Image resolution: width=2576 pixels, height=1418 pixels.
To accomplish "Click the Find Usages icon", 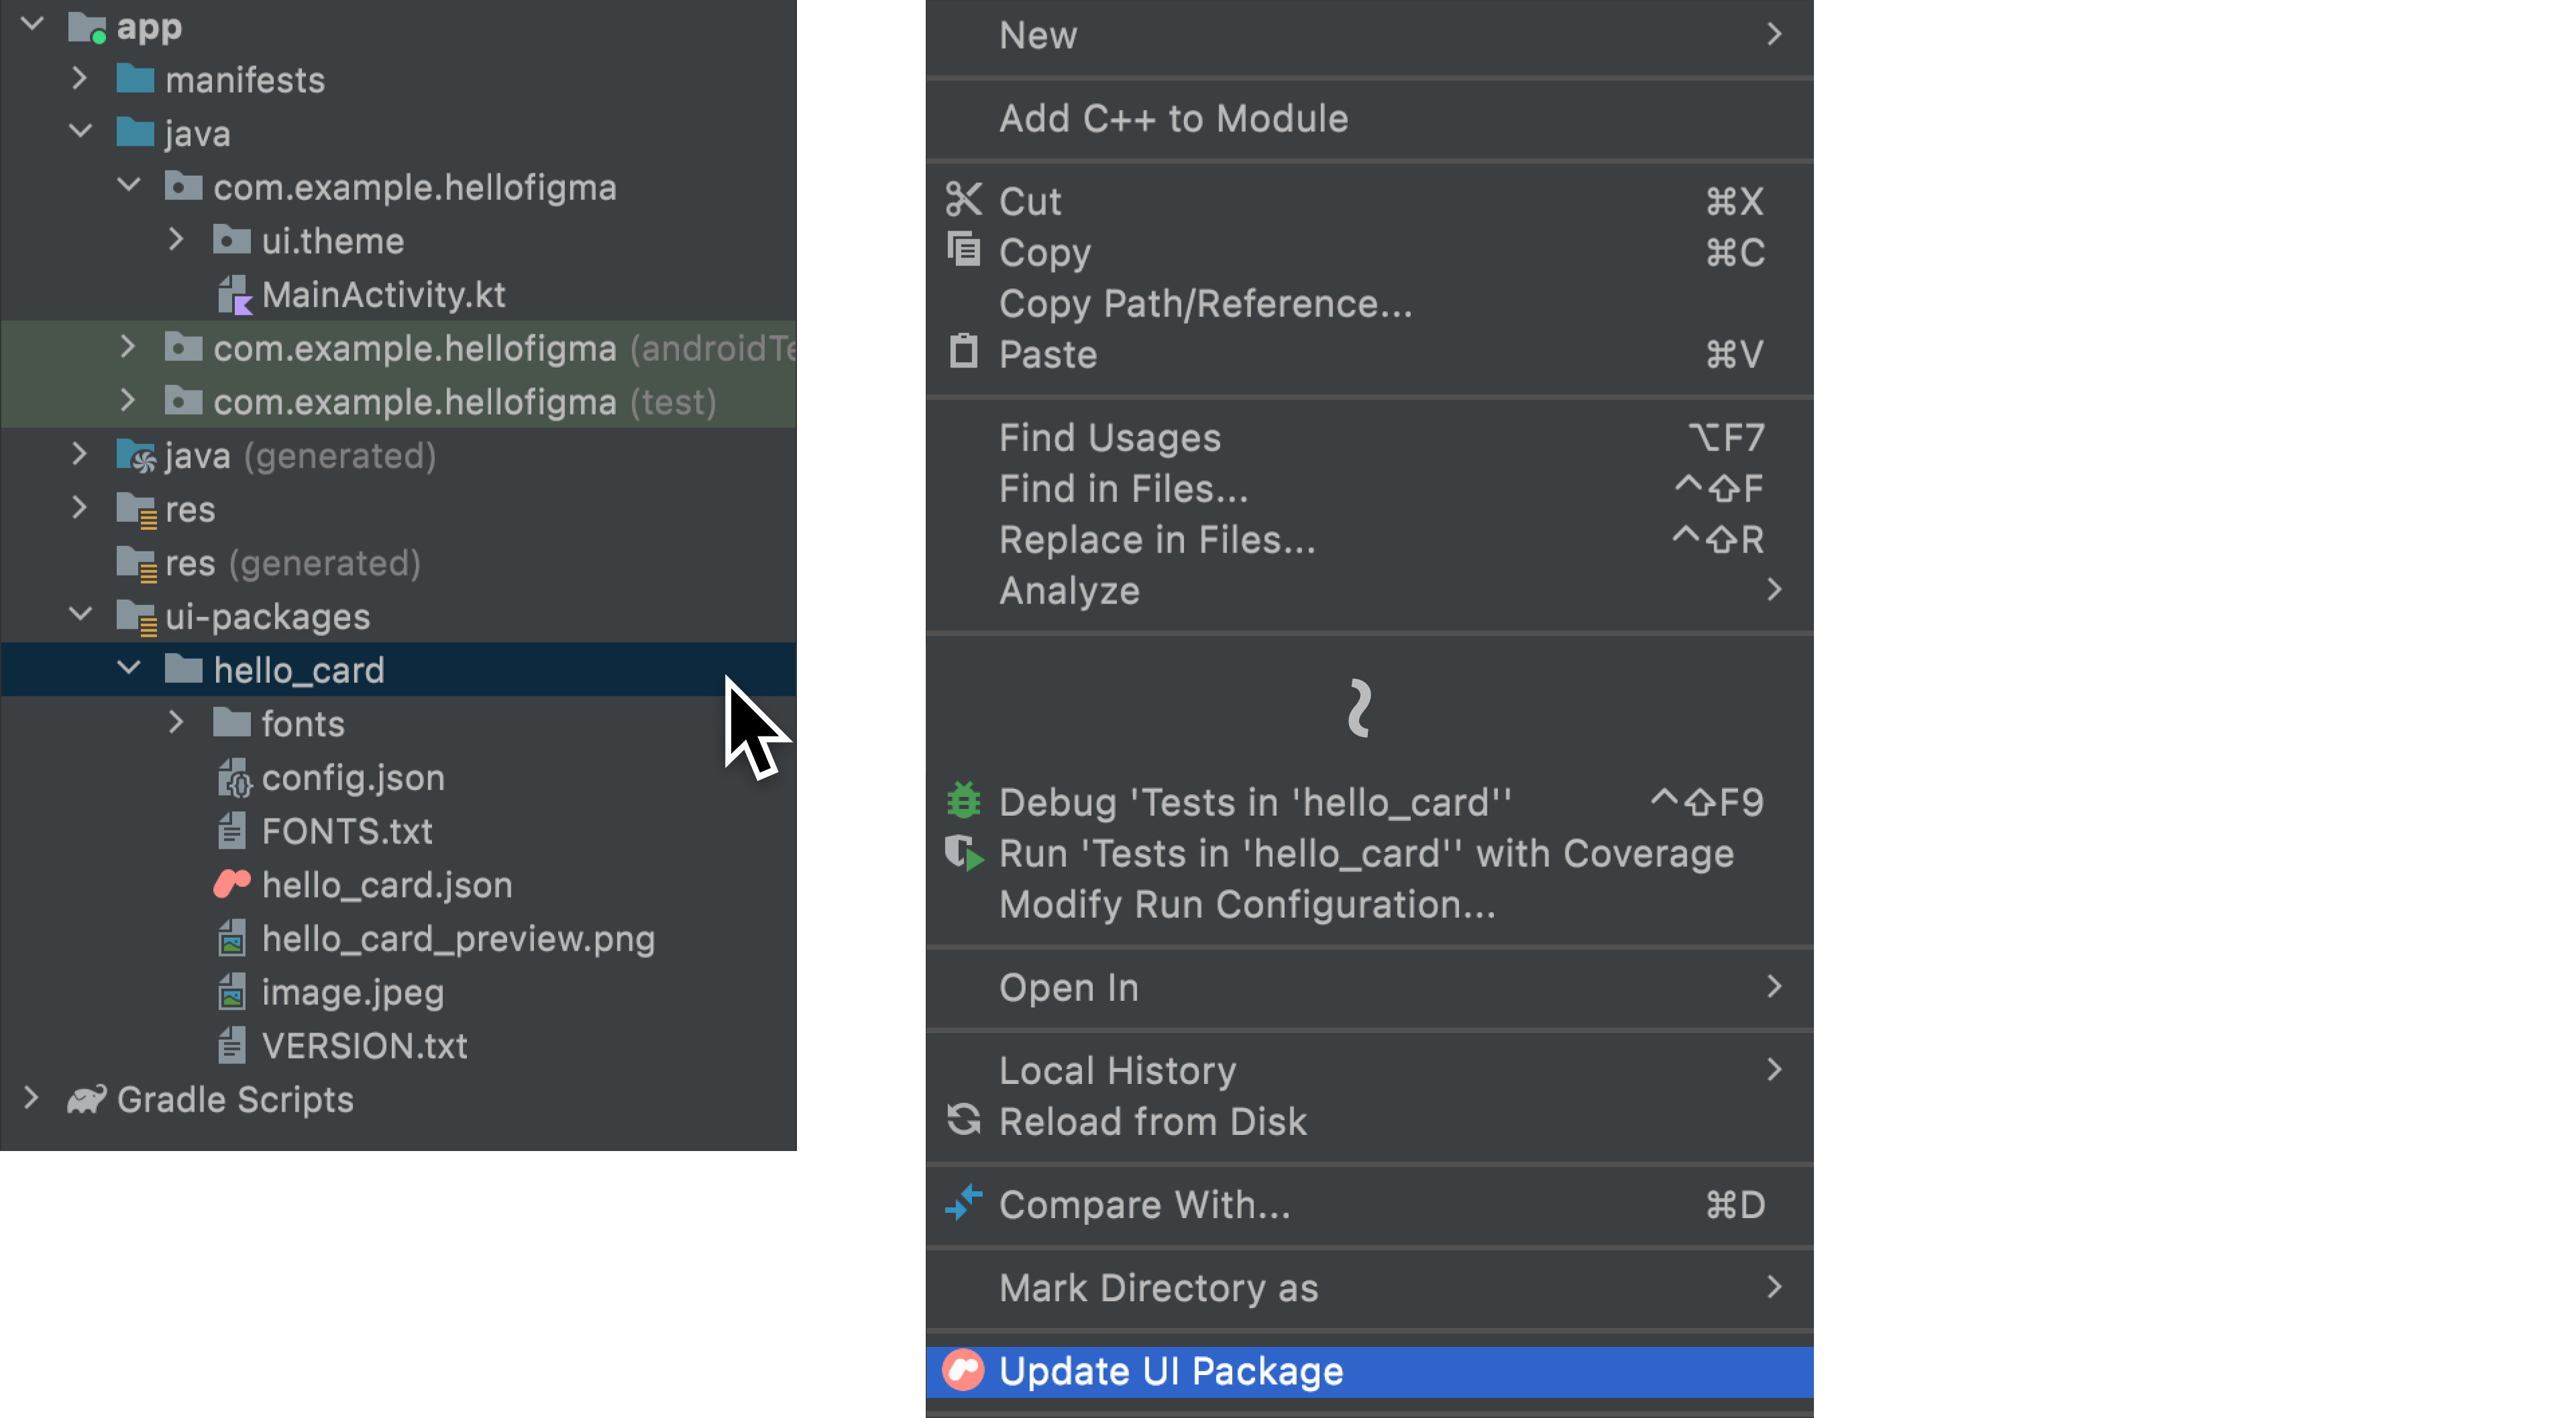I will click(x=1111, y=437).
